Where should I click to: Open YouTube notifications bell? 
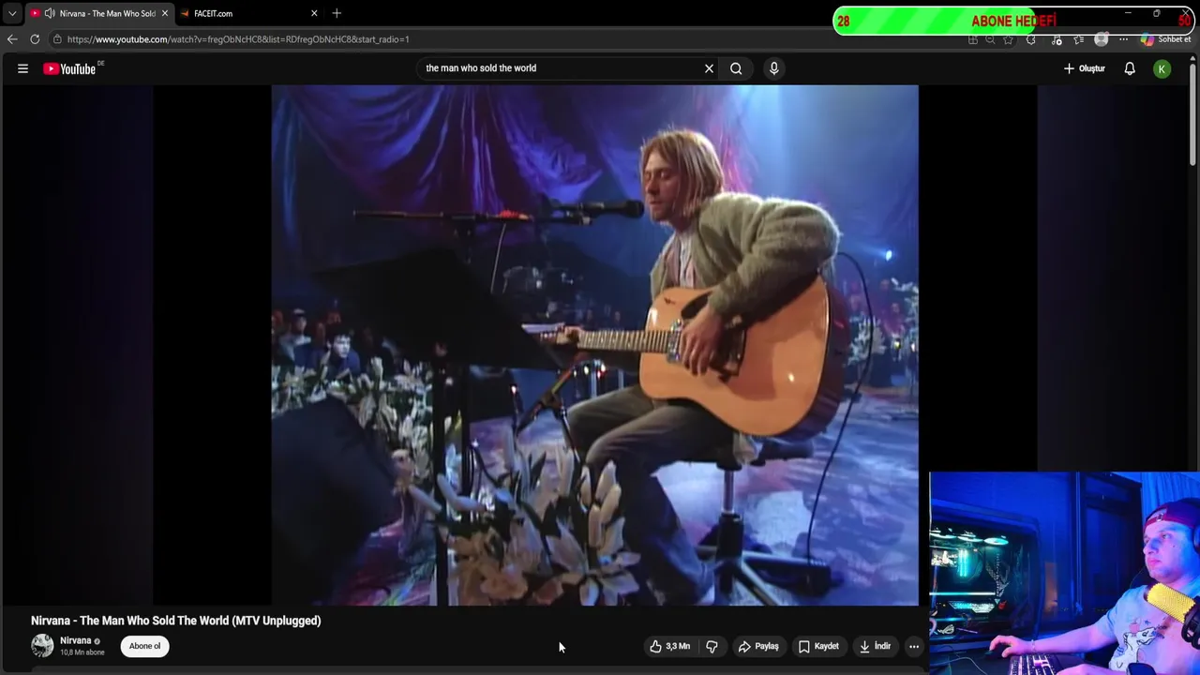(x=1130, y=68)
